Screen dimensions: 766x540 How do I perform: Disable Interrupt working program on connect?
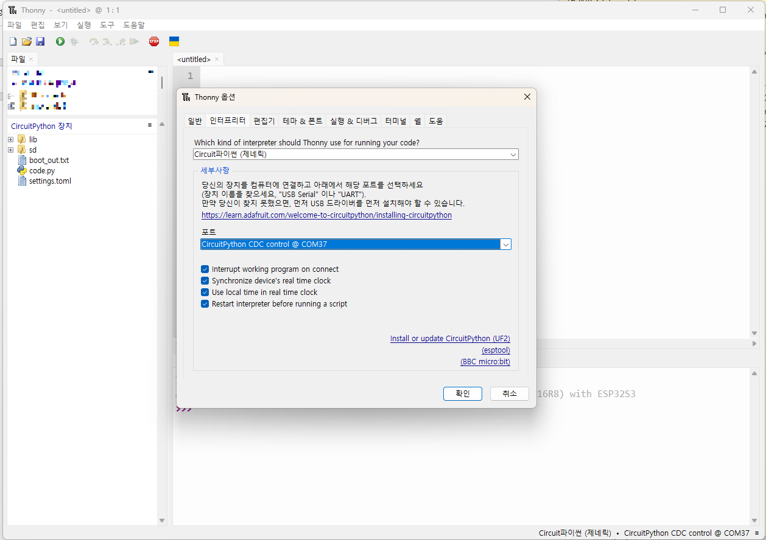pyautogui.click(x=205, y=269)
